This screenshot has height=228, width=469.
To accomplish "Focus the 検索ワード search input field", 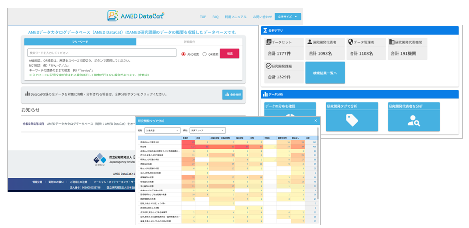I will coord(102,53).
